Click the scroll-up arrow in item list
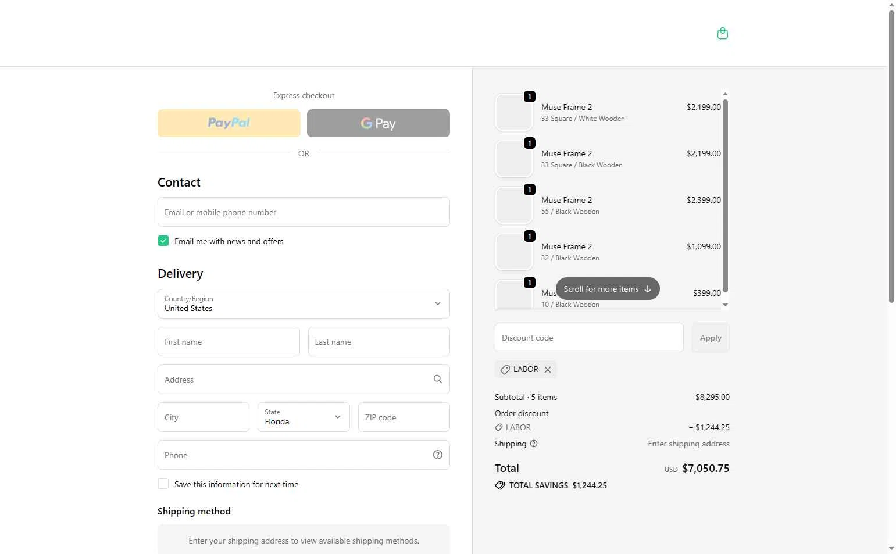The image size is (896, 554). tap(725, 94)
